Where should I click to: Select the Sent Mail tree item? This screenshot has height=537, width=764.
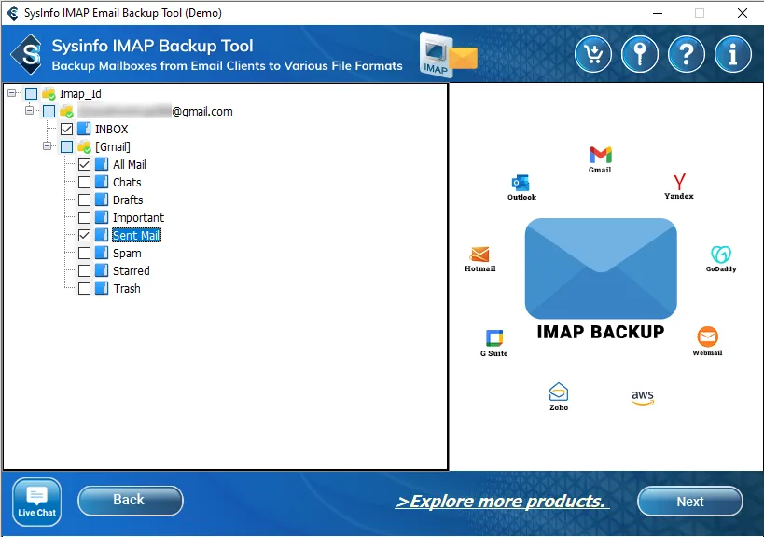pyautogui.click(x=136, y=236)
